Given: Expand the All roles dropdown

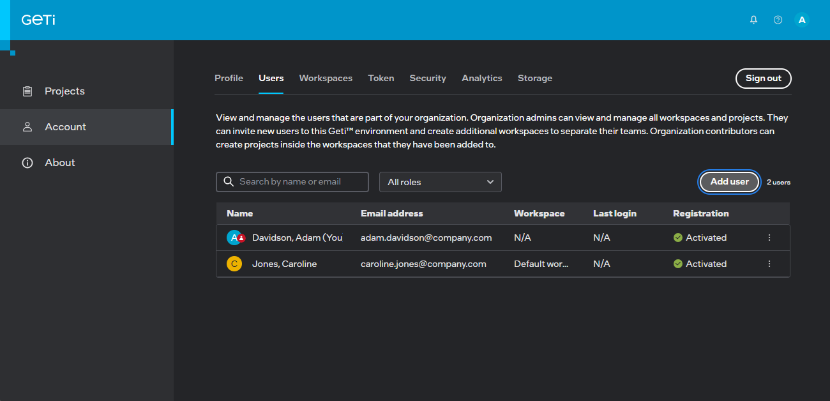Looking at the screenshot, I should coord(441,182).
